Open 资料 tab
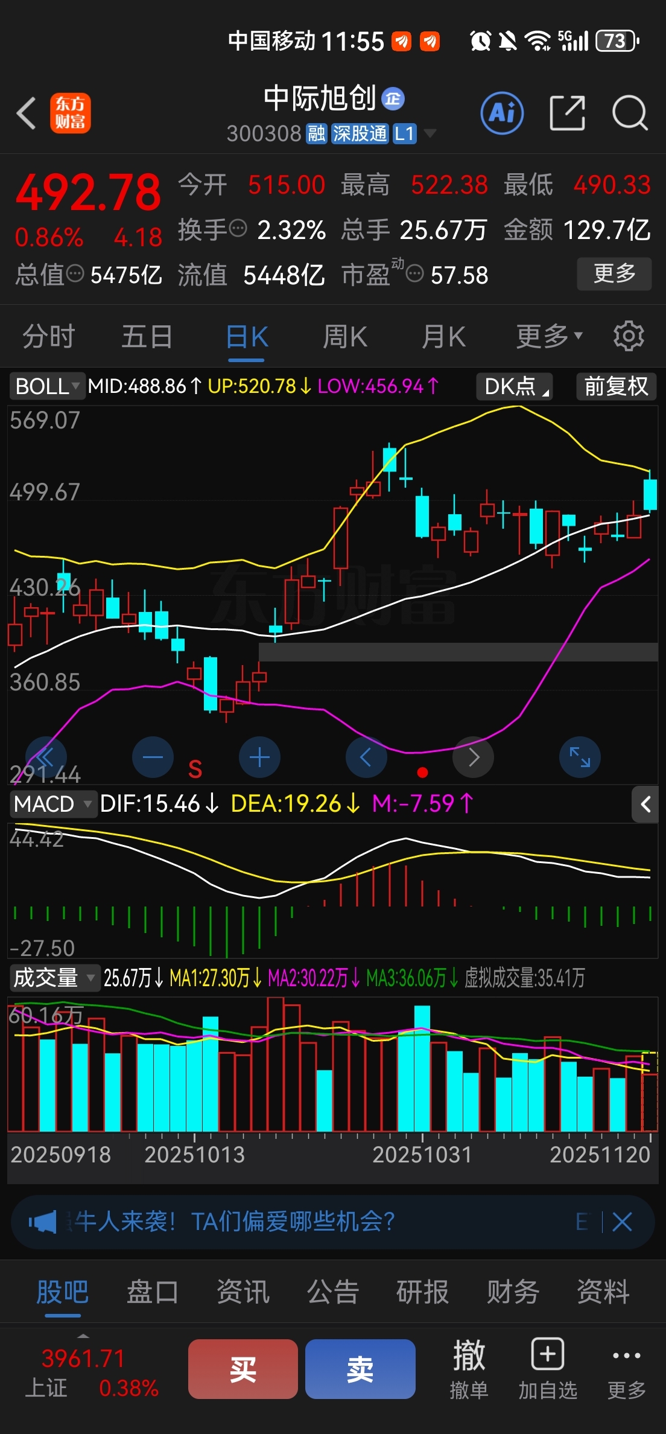666x1434 pixels. (x=603, y=1292)
